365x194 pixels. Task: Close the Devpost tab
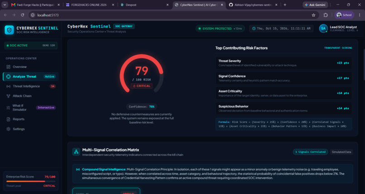tap(168, 5)
